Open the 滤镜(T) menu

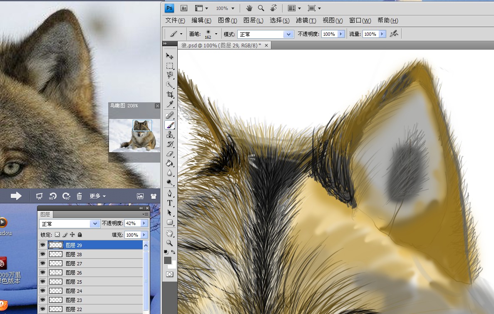coord(306,20)
